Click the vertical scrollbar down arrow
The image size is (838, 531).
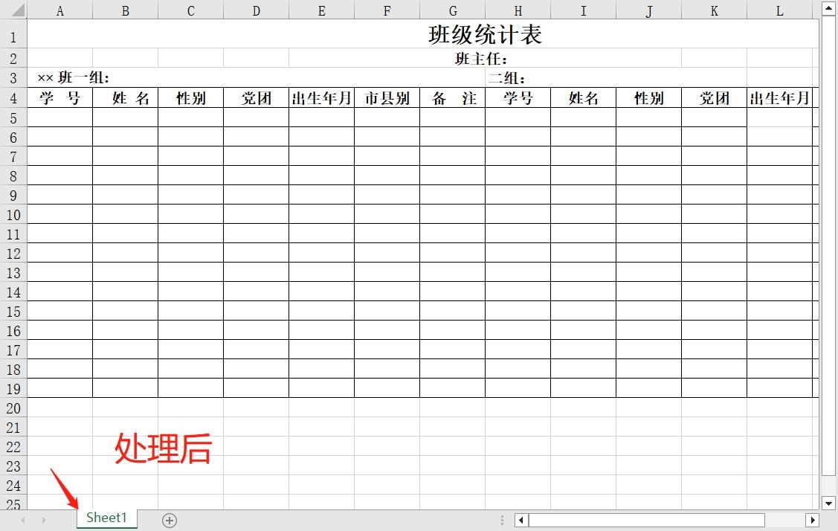(x=828, y=503)
